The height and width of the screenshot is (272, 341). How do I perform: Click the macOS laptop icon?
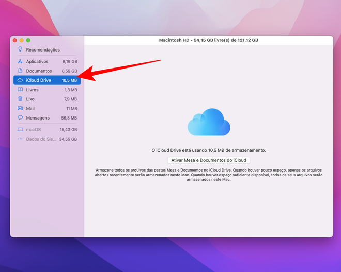point(20,129)
